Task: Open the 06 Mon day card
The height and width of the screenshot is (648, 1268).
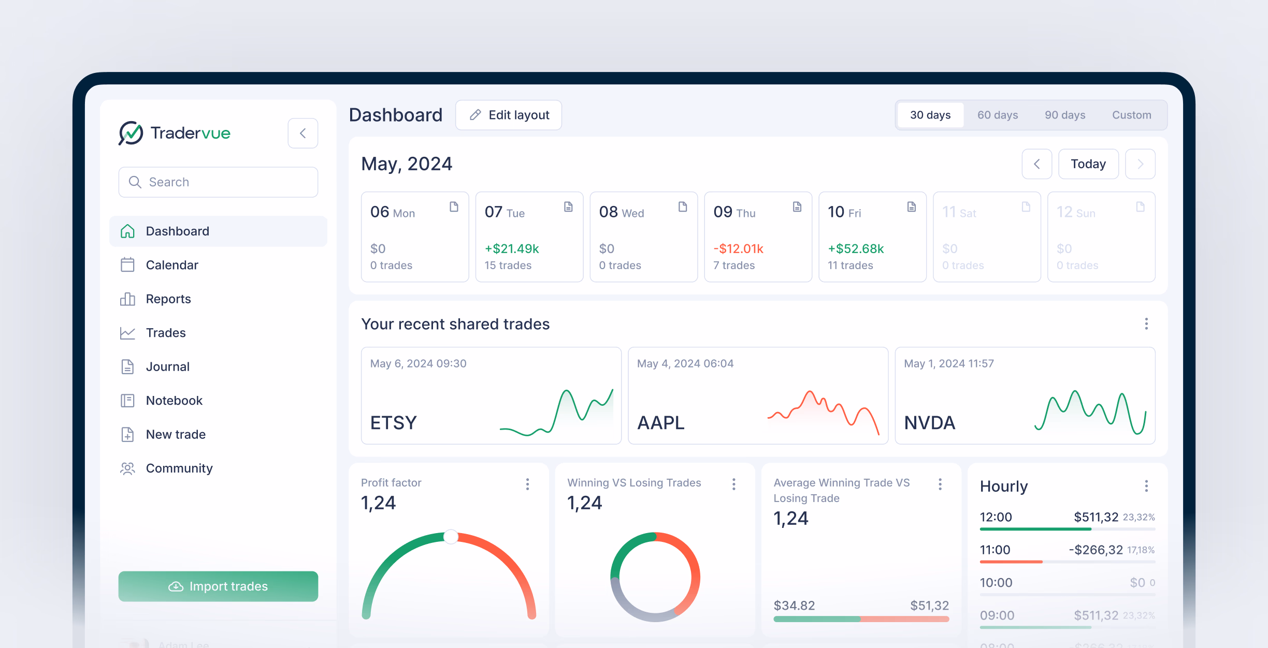Action: [415, 237]
